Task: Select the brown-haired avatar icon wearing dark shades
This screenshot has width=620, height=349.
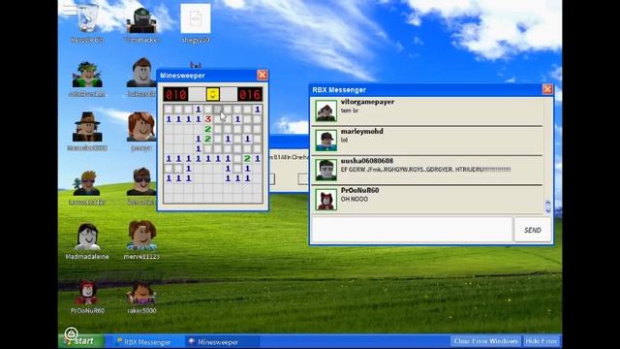Action: pos(141,186)
